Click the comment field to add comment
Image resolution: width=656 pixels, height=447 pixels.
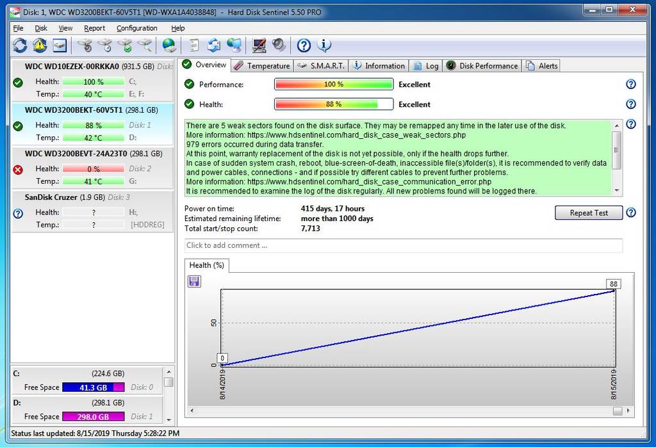click(x=404, y=245)
